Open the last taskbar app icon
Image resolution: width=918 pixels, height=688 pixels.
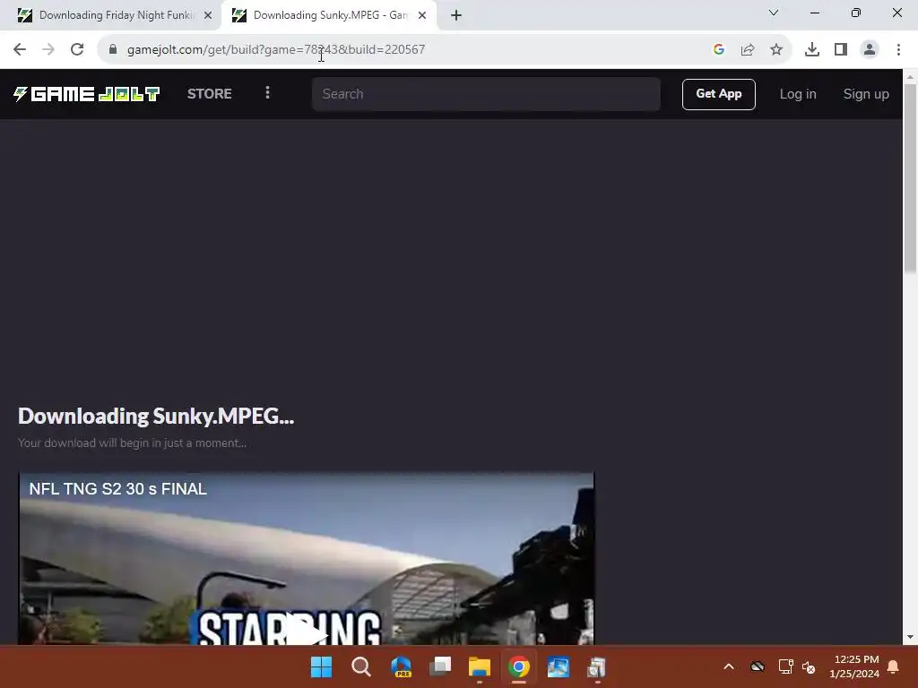pos(597,666)
